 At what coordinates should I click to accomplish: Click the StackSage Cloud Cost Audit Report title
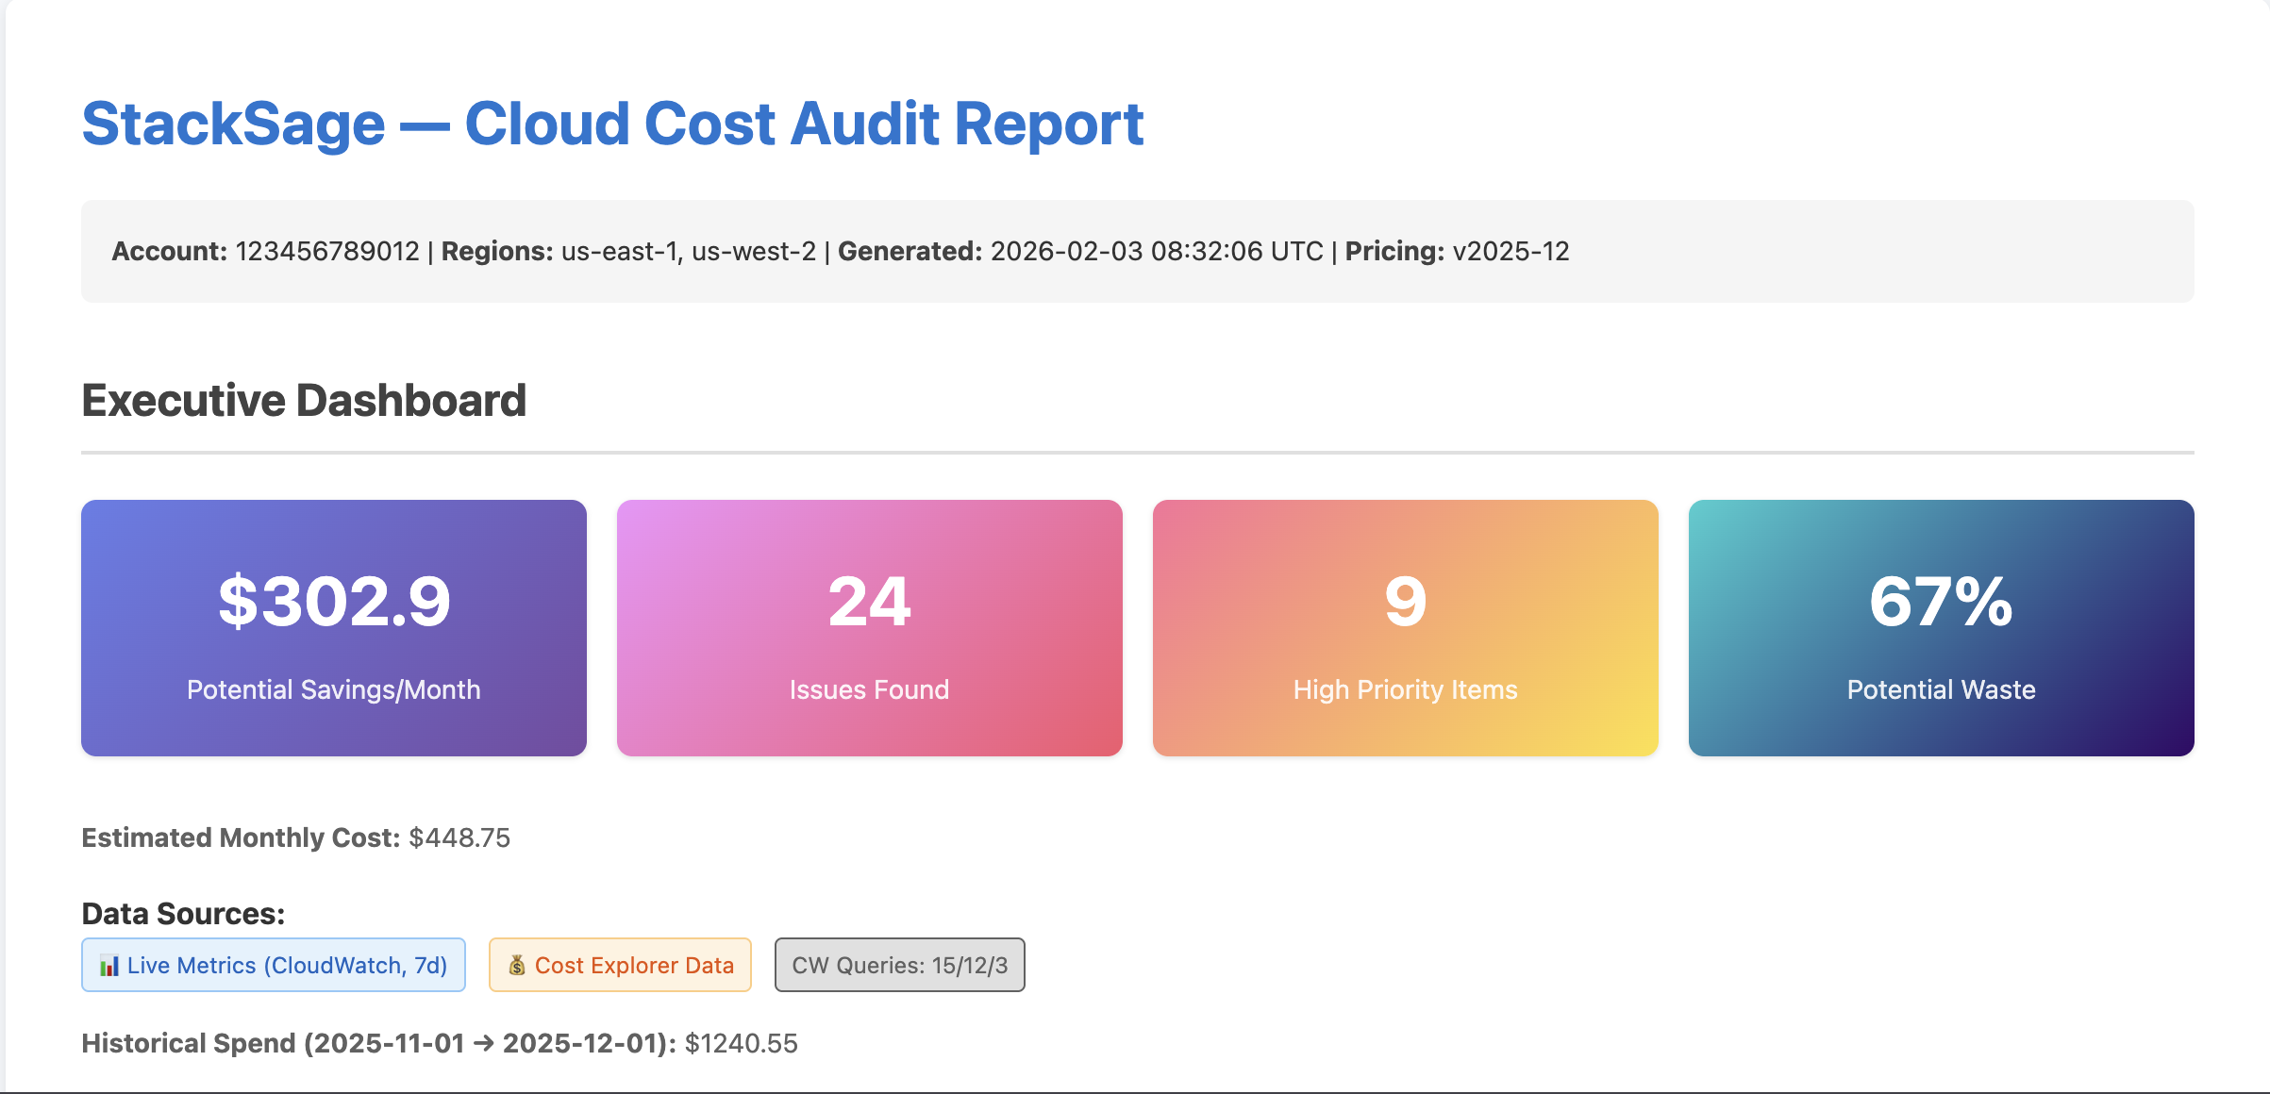tap(612, 124)
